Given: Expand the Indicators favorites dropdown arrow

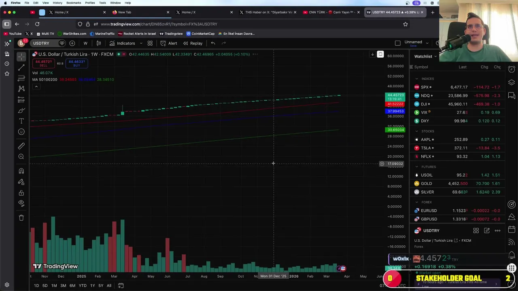Looking at the screenshot, I should tap(141, 43).
